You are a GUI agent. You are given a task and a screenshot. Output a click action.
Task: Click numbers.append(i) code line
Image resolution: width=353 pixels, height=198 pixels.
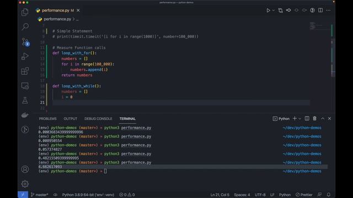click(89, 70)
